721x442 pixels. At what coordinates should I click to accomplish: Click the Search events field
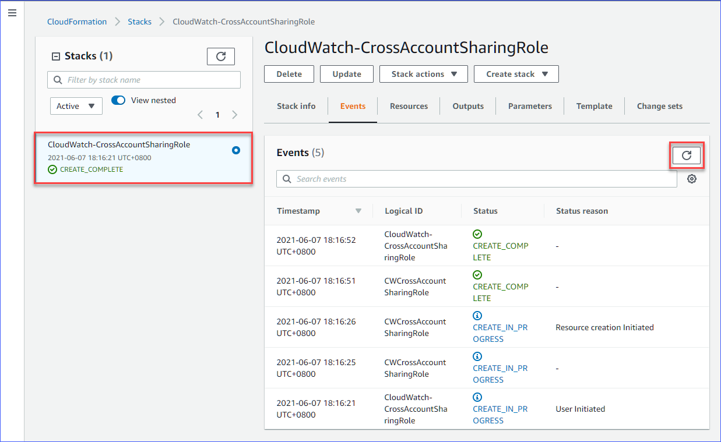coord(477,179)
